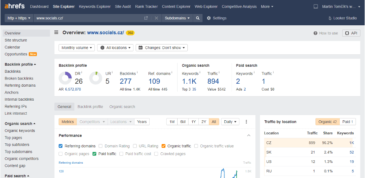
Task: Toggle Organic traffic checkbox
Action: (163, 146)
